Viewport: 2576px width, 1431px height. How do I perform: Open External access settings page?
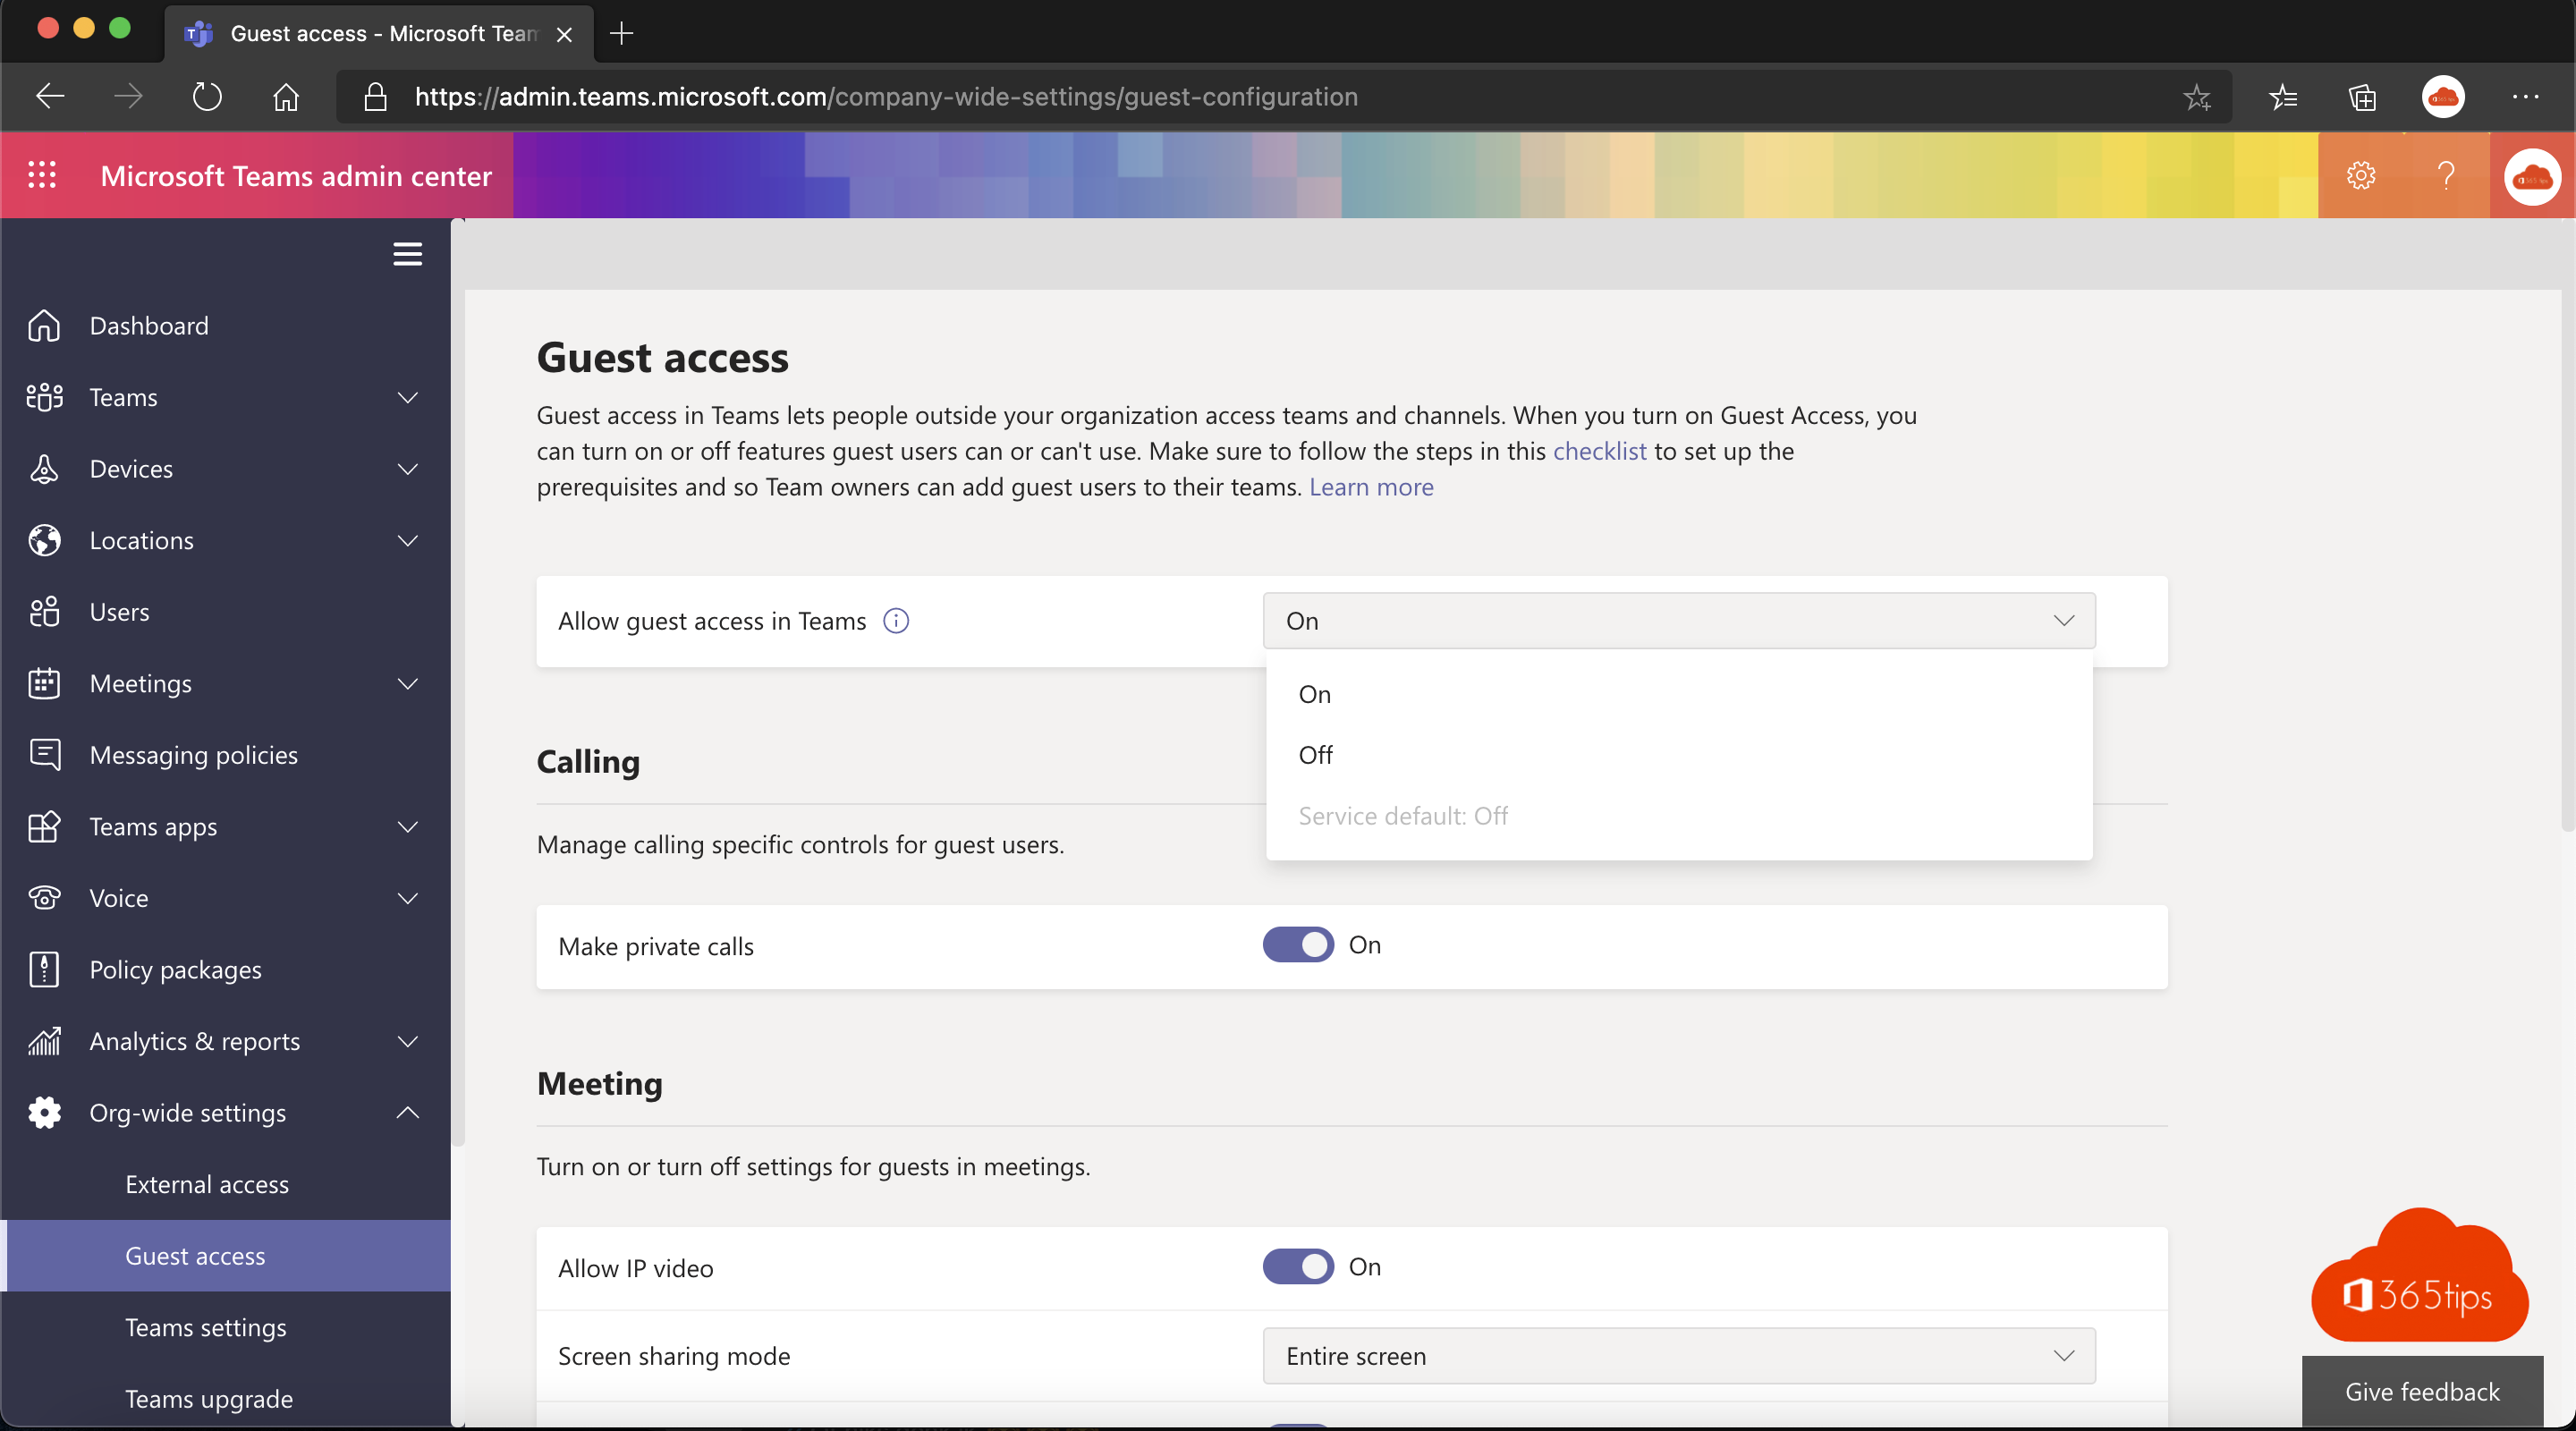208,1182
